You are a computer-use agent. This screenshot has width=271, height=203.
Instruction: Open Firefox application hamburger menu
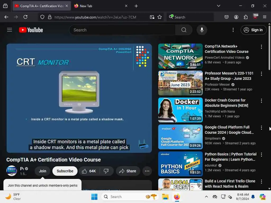coord(265,17)
